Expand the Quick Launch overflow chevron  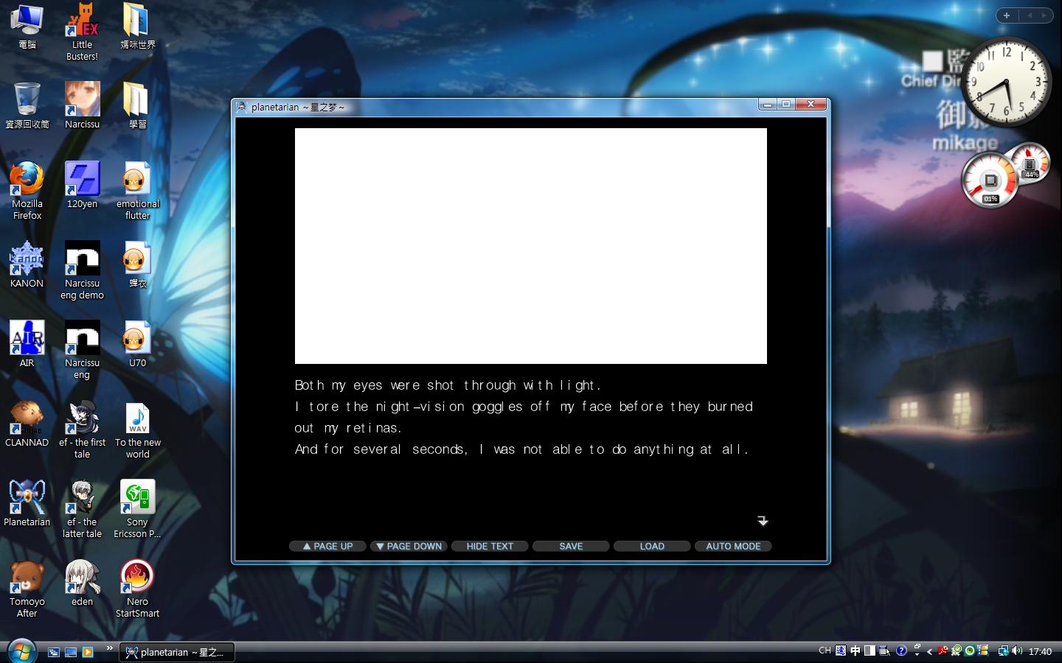pos(109,648)
